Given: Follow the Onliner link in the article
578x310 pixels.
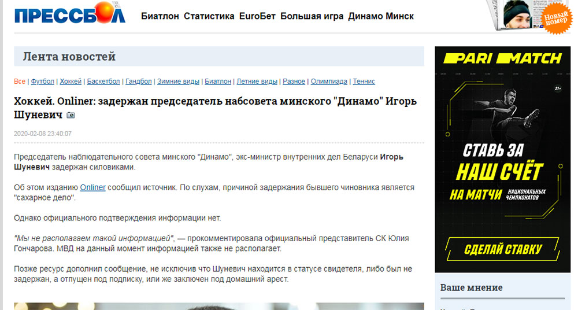Looking at the screenshot, I should click(92, 187).
